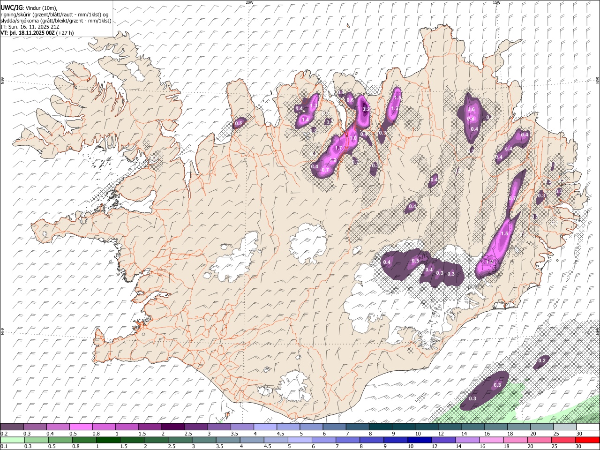Viewport: 600px width, 450px height.
Task: Click the 1.7 snowfall value label
Action: click(338, 148)
